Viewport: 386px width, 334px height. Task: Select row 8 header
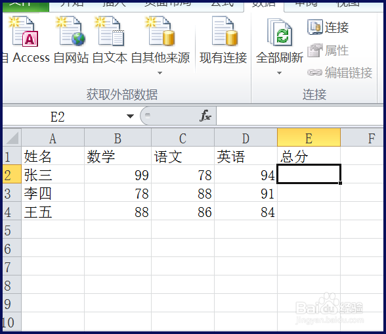12,285
